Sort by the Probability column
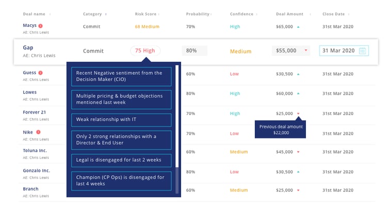Image resolution: width=392 pixels, height=213 pixels. tap(211, 14)
